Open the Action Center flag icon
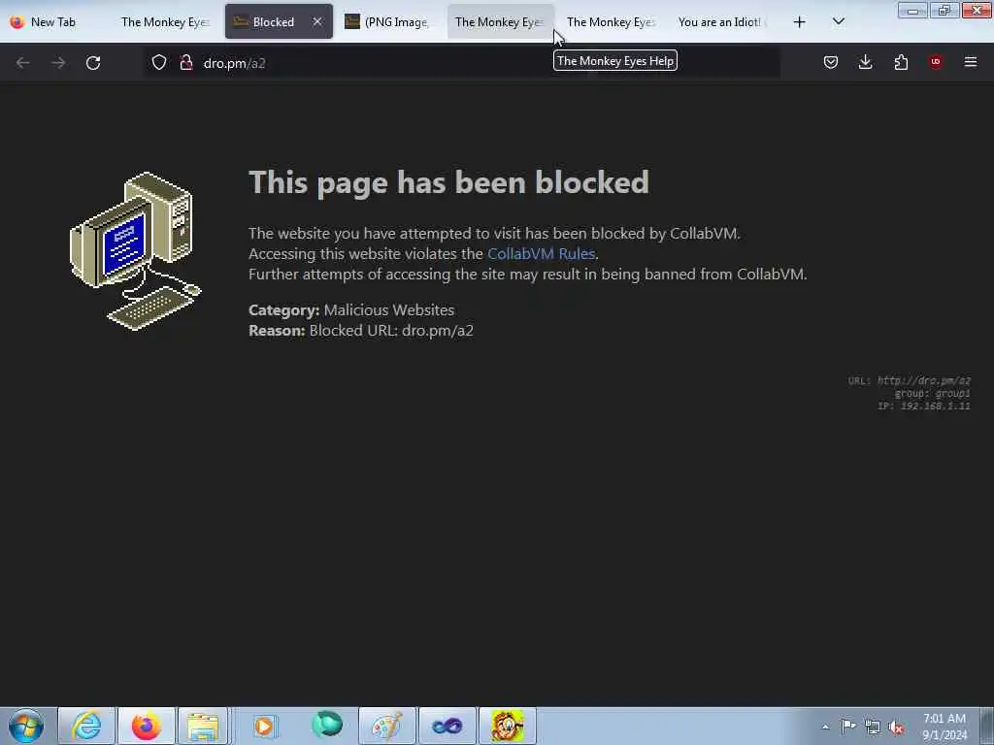This screenshot has width=994, height=745. pos(848,726)
